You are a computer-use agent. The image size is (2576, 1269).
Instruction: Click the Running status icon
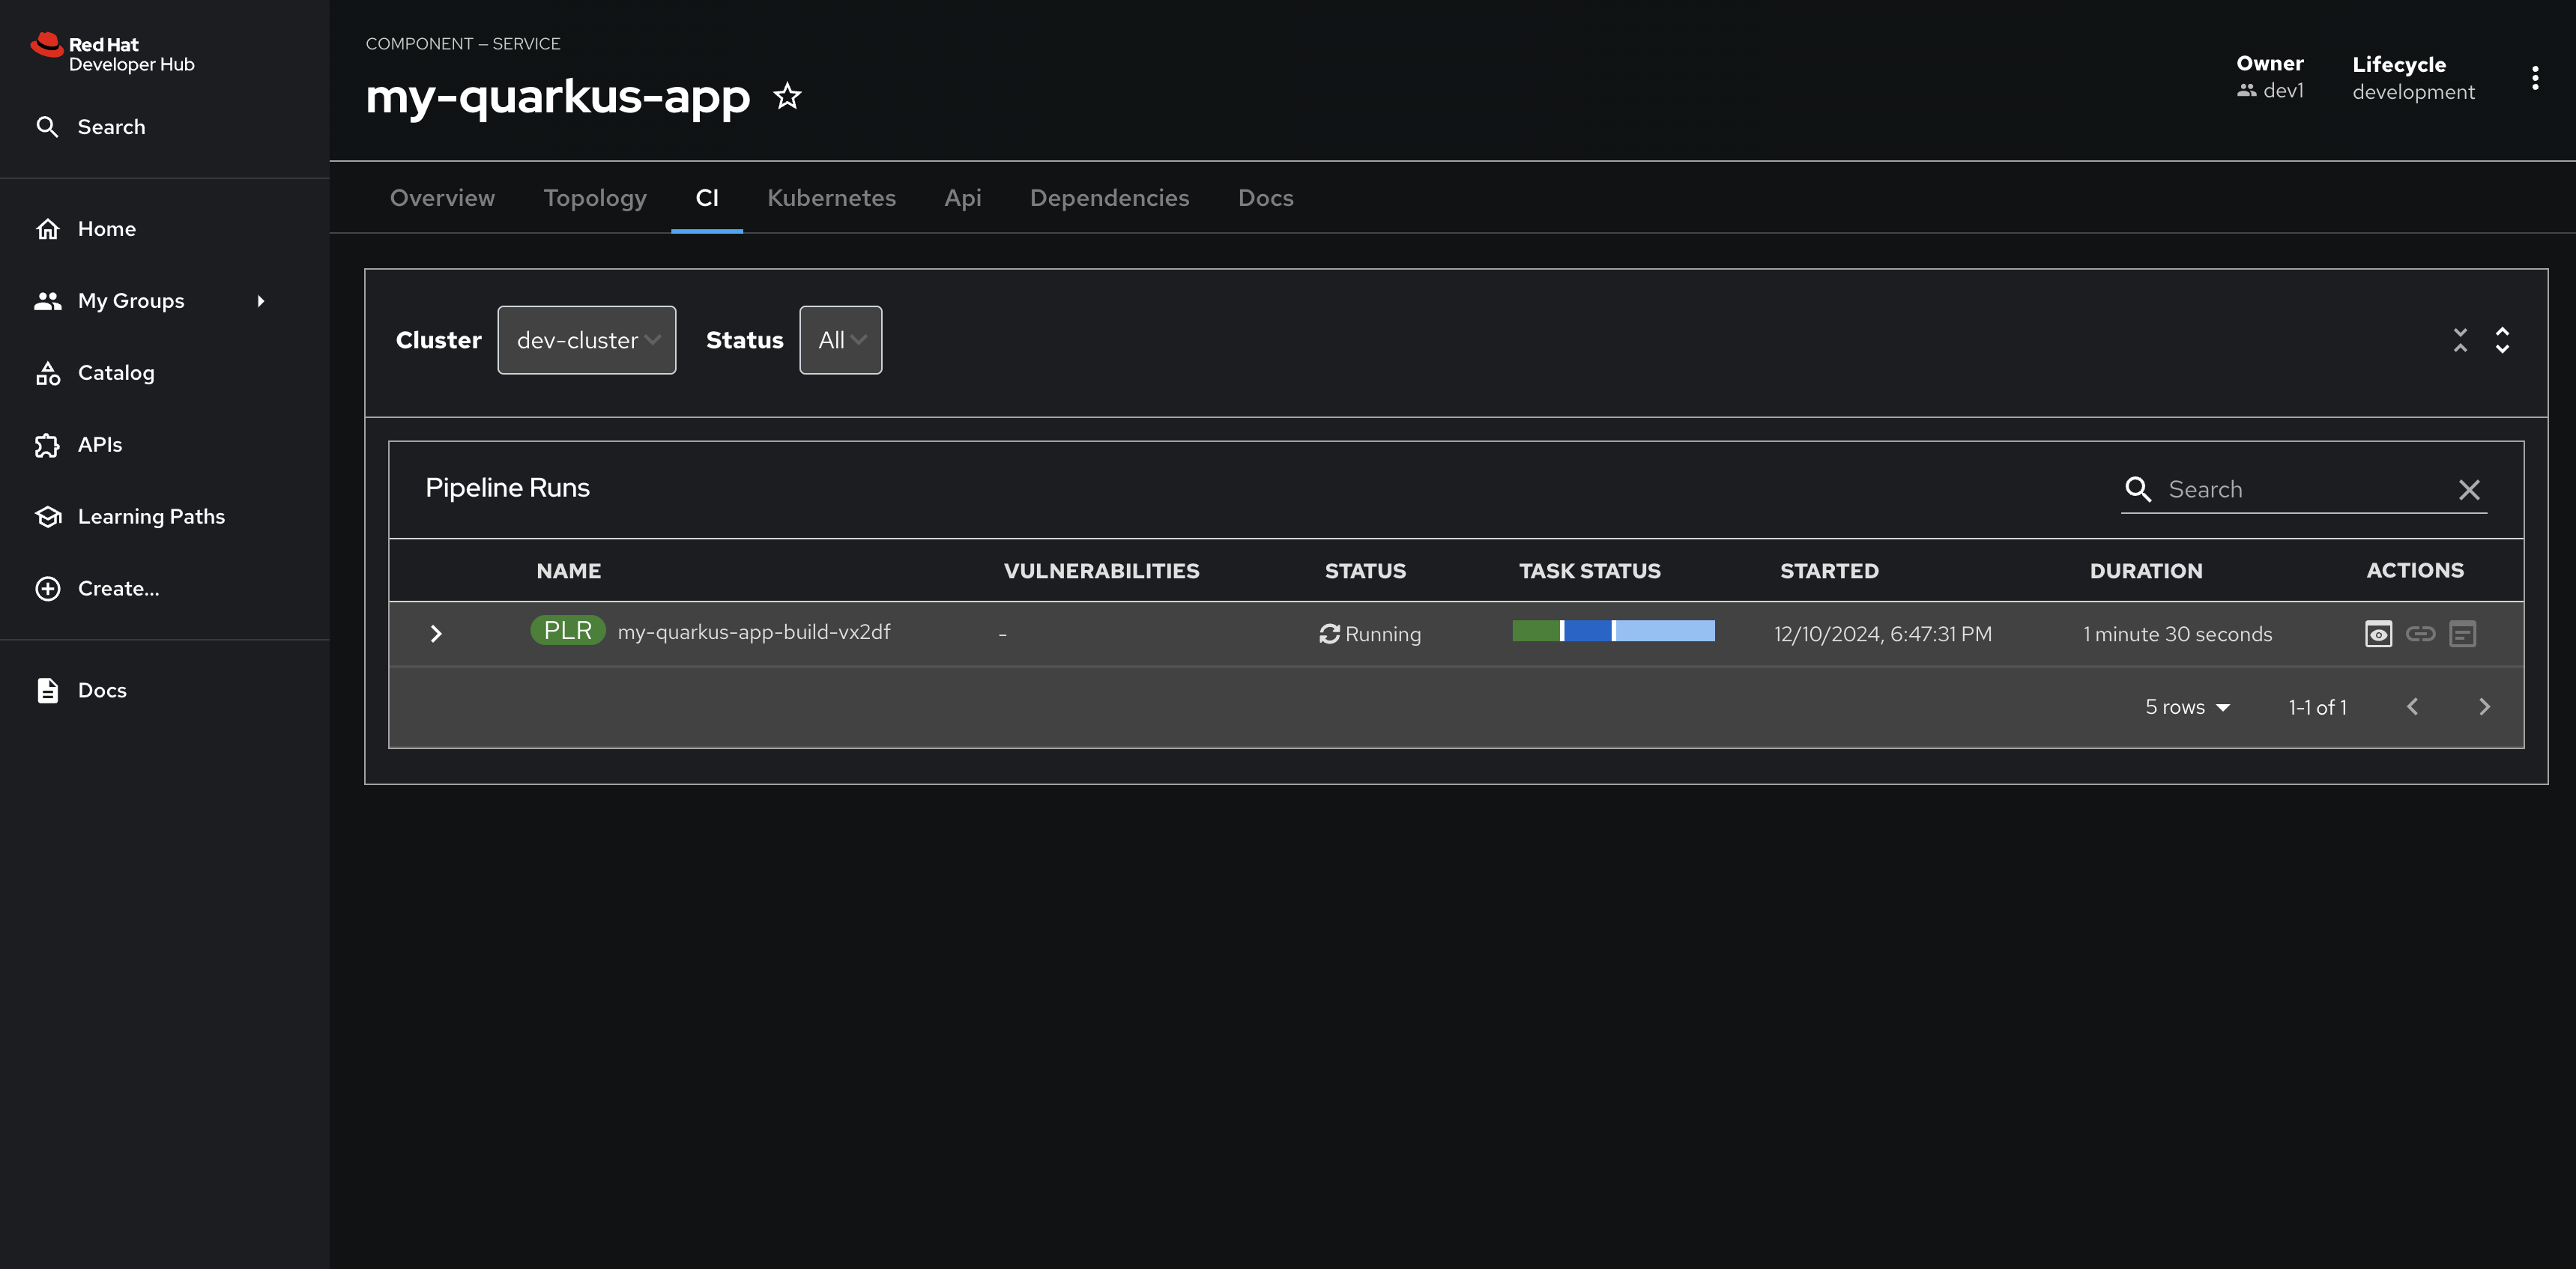coord(1329,634)
